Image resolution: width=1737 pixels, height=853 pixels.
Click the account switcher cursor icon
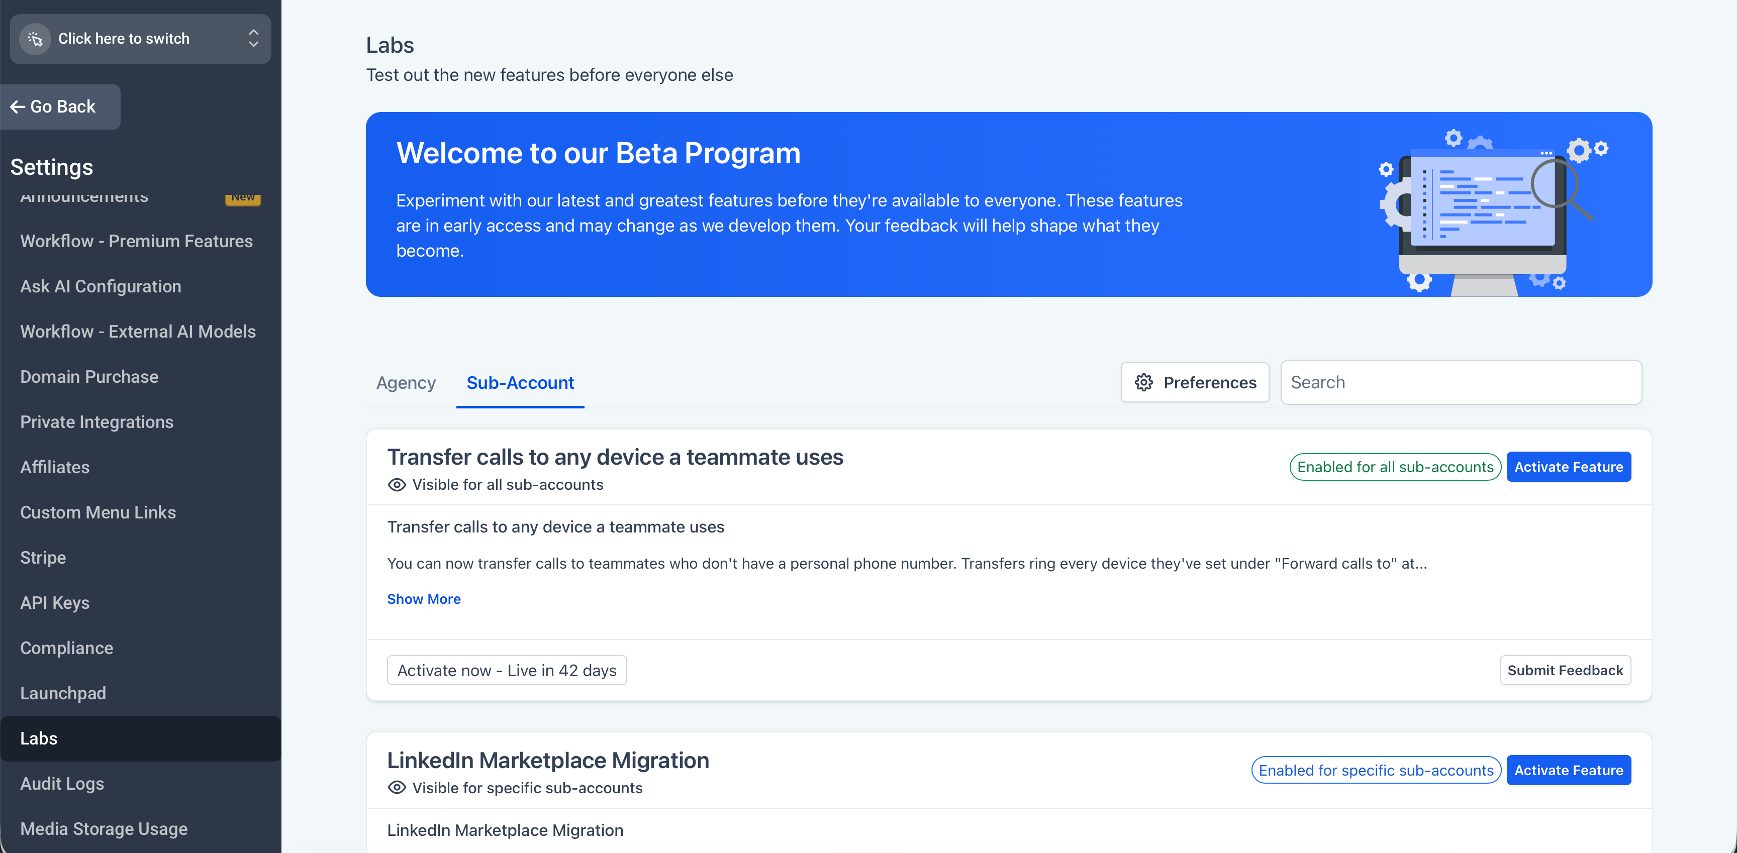coord(35,39)
